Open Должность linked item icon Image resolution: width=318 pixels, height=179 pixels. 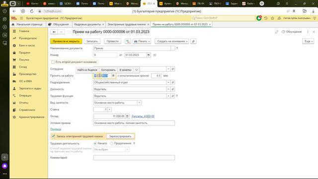pyautogui.click(x=172, y=89)
